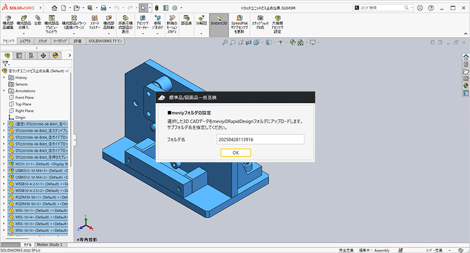Select Front Plane in the tree
The height and width of the screenshot is (253, 470).
[24, 98]
